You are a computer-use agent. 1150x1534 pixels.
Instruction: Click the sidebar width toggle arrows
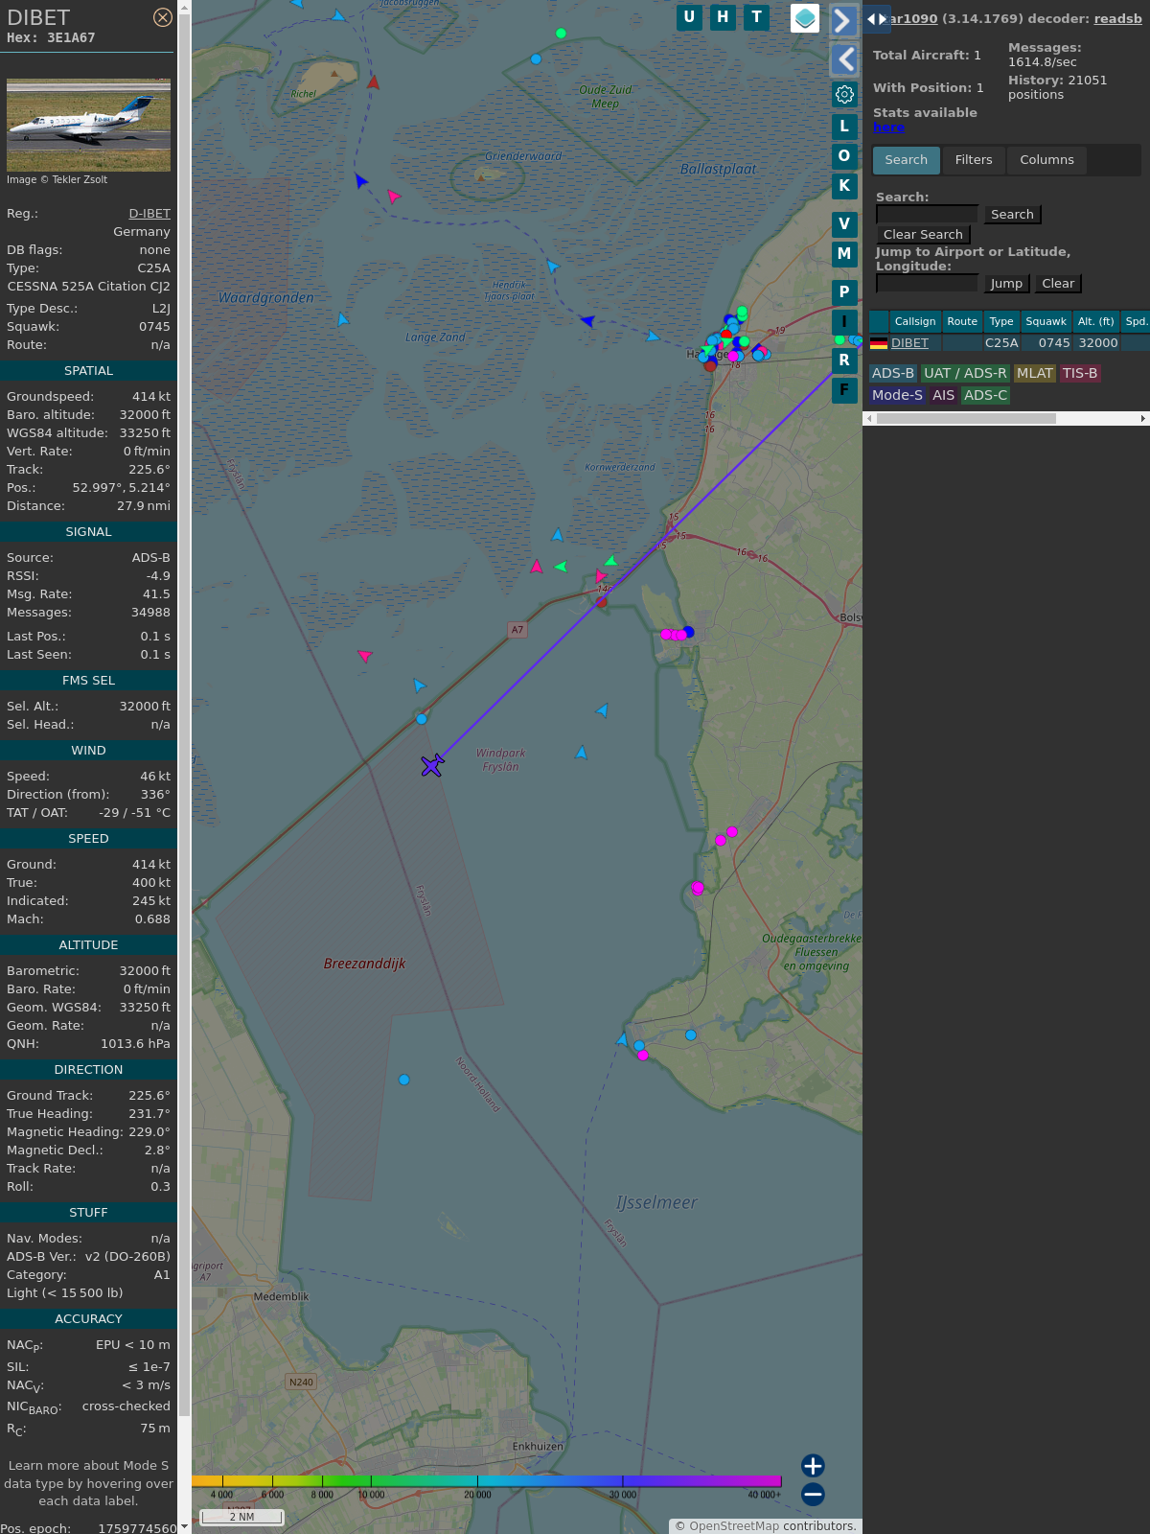[876, 19]
